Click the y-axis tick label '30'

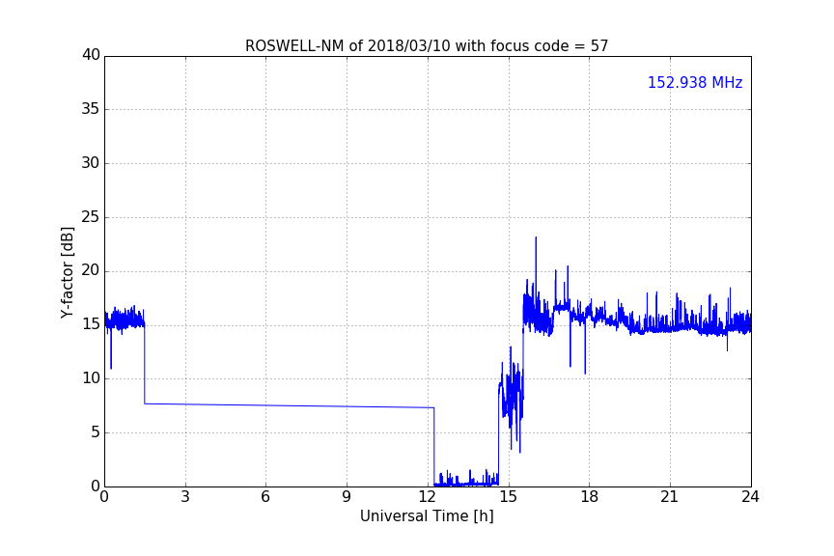click(91, 163)
